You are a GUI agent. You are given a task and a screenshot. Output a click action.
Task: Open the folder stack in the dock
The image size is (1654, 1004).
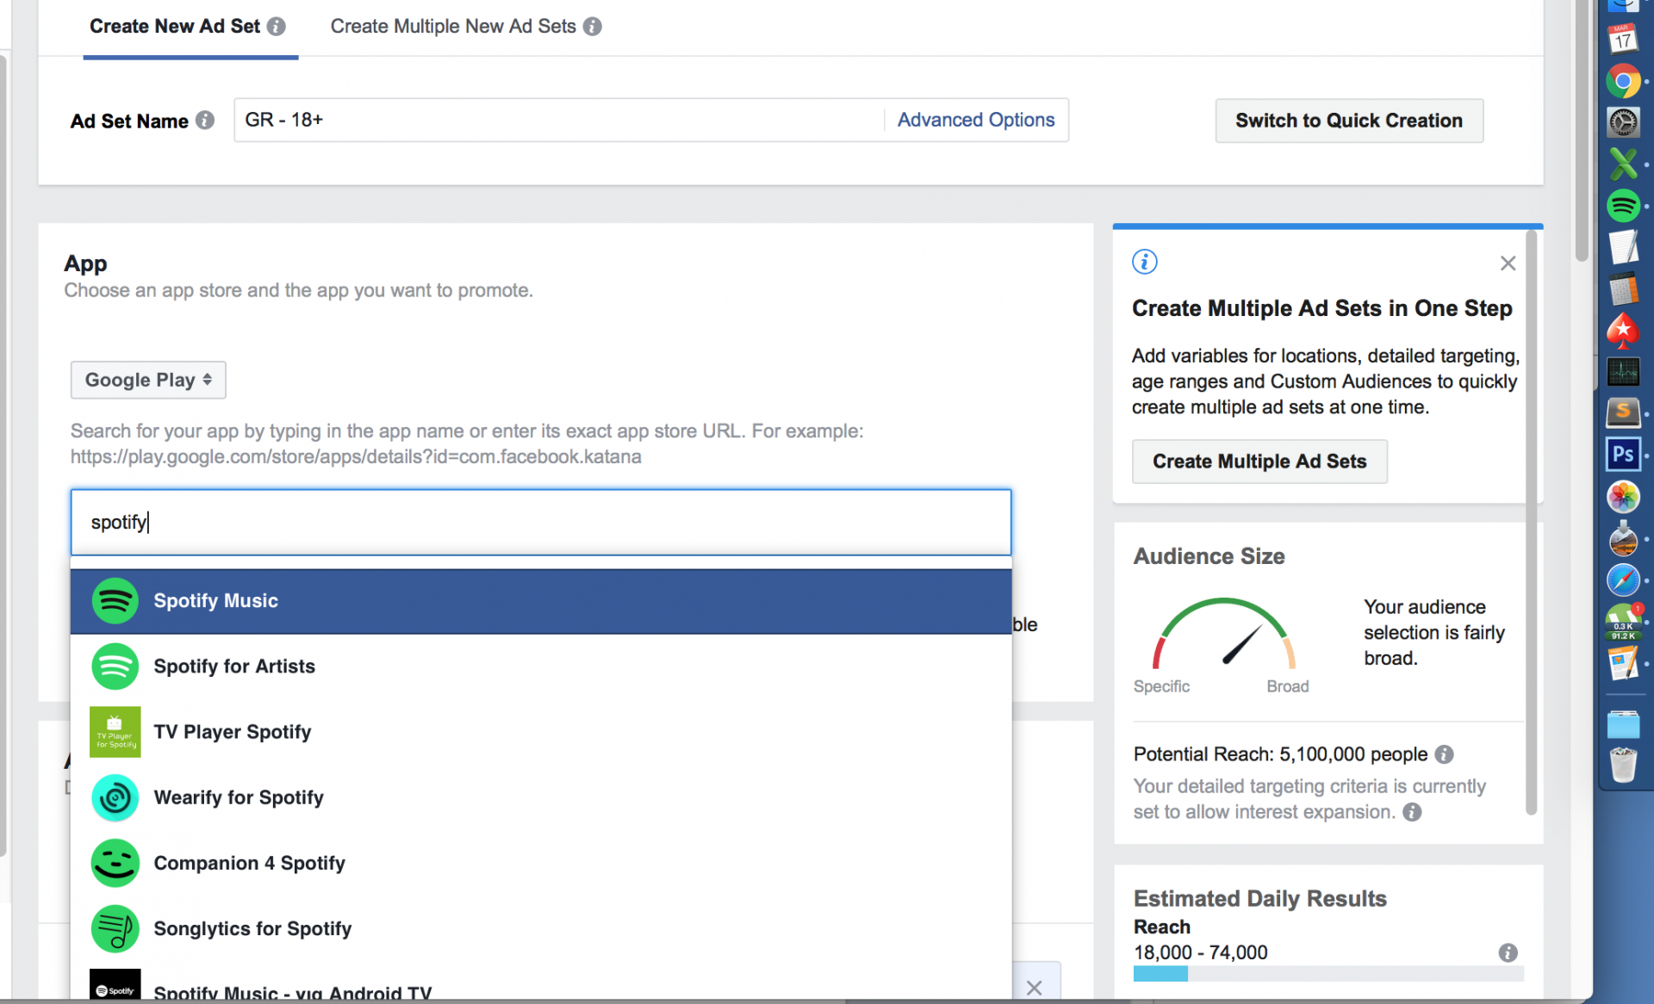coord(1623,724)
